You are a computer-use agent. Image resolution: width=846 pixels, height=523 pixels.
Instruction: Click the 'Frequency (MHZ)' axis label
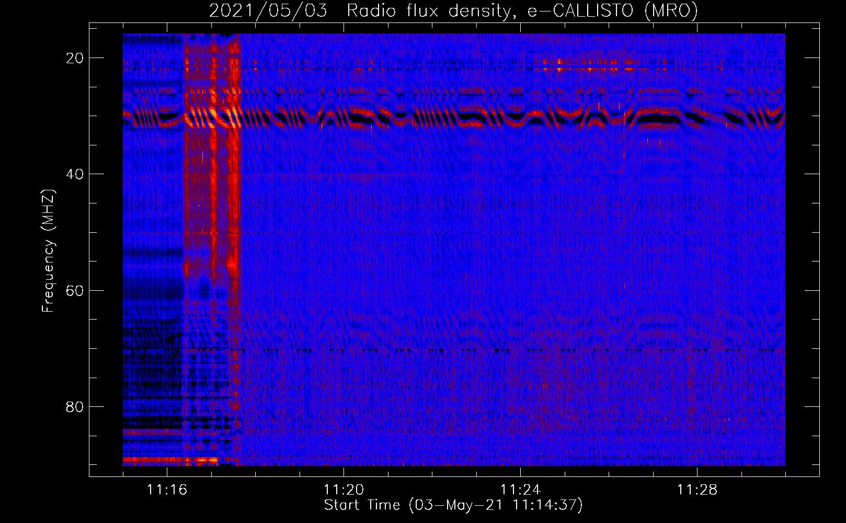[x=48, y=251]
